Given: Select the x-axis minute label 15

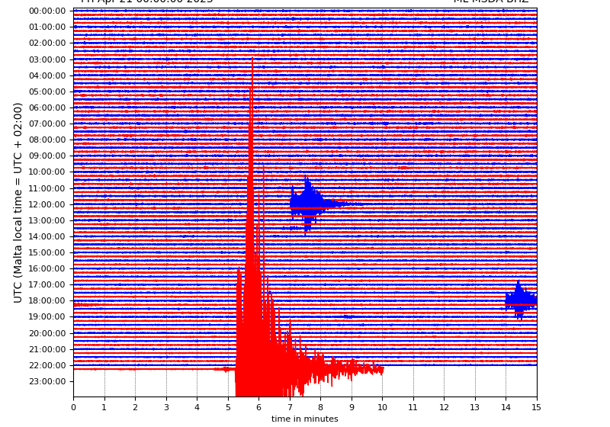Looking at the screenshot, I should [x=537, y=407].
